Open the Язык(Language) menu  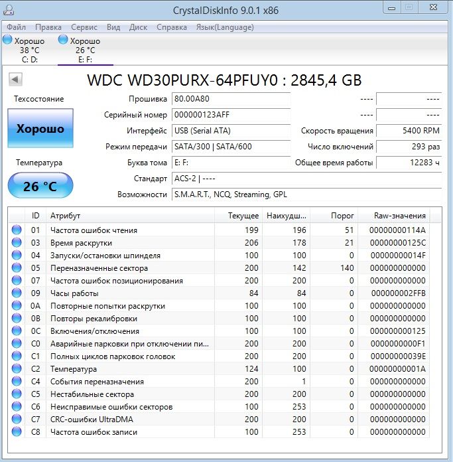coord(225,27)
